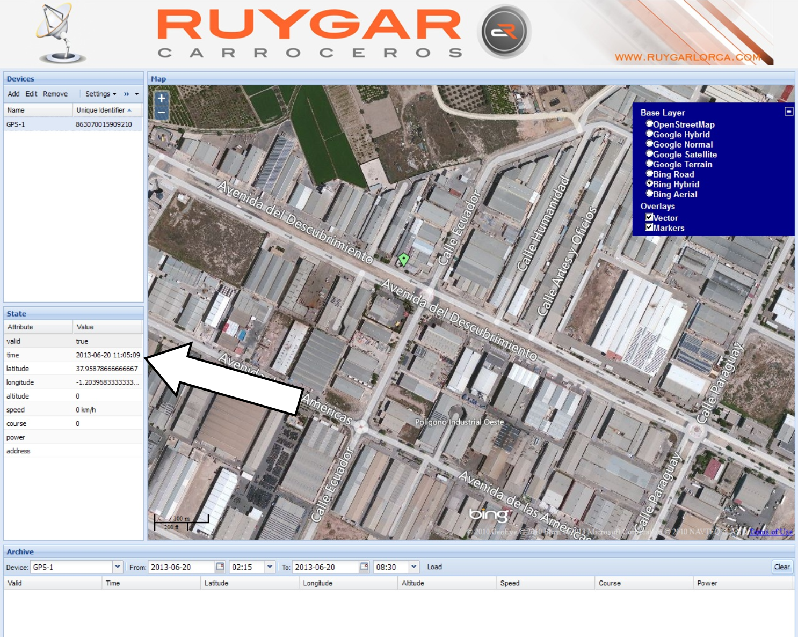This screenshot has width=798, height=640.
Task: Click the green GPS marker on the map
Action: tap(403, 260)
